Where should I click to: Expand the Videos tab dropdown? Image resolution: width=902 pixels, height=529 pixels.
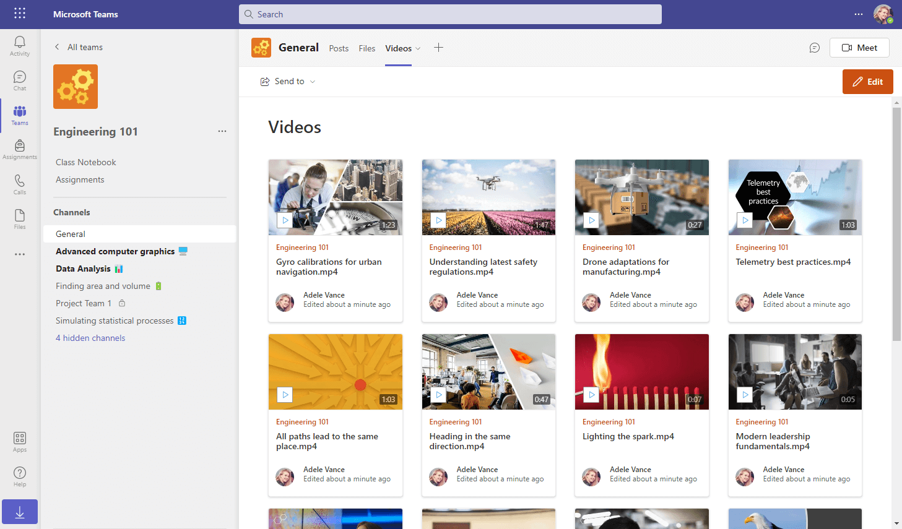point(418,48)
